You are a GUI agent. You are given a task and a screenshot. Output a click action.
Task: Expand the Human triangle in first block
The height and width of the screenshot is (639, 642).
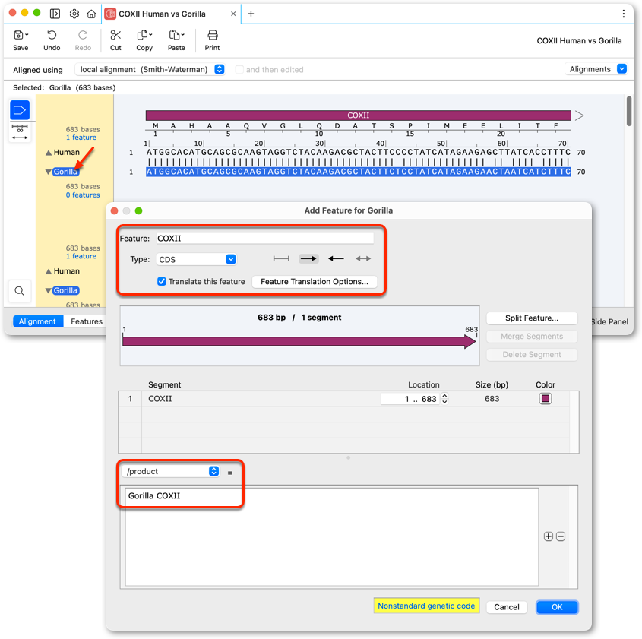[x=49, y=153]
